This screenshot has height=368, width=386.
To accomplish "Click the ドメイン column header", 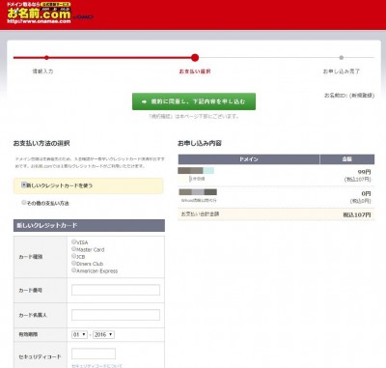I will pyautogui.click(x=249, y=159).
